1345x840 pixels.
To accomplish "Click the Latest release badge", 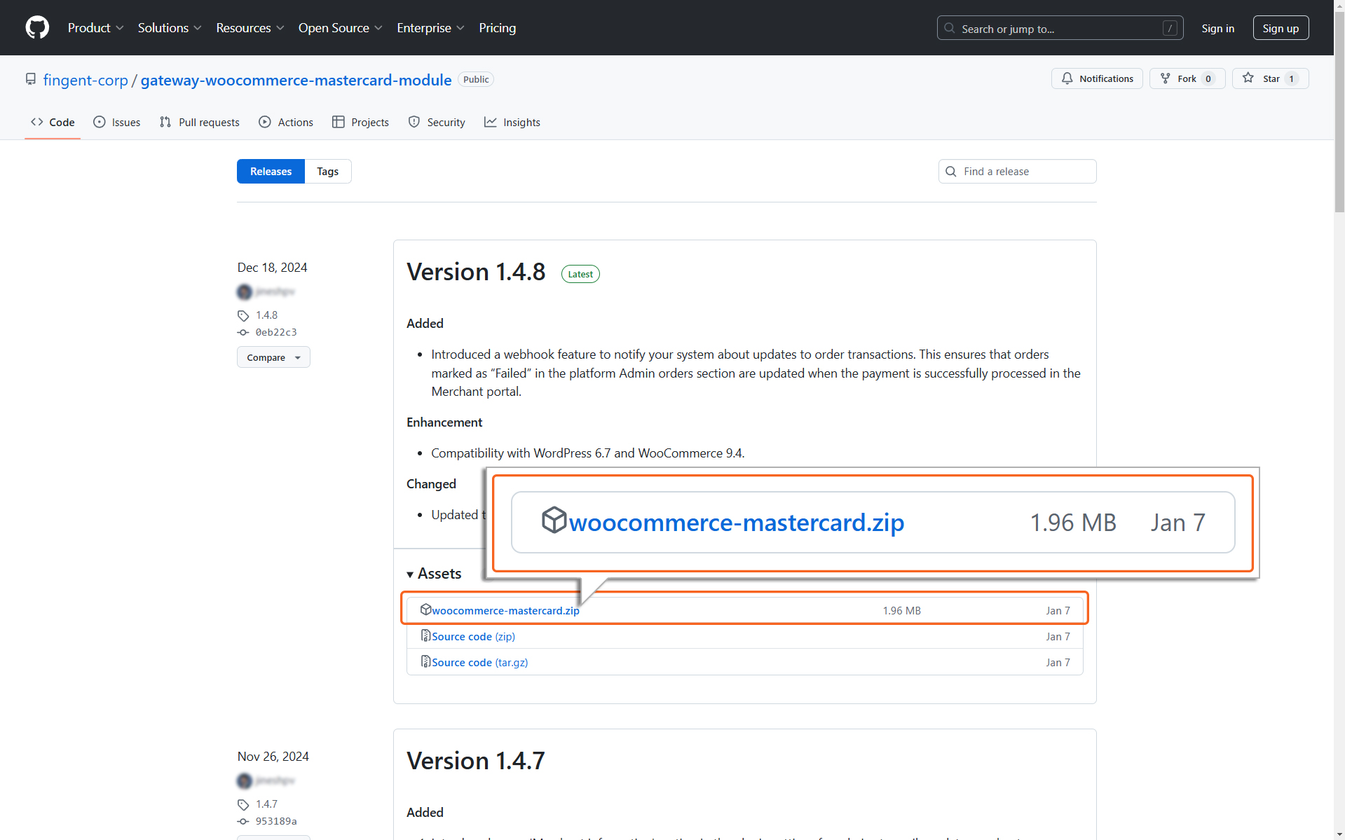I will coord(580,274).
